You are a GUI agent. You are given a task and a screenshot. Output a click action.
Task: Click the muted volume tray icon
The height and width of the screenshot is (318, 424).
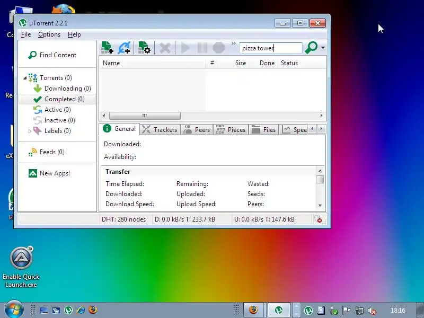coord(372,311)
